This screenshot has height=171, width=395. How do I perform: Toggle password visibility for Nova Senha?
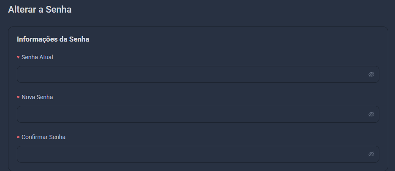coord(371,114)
